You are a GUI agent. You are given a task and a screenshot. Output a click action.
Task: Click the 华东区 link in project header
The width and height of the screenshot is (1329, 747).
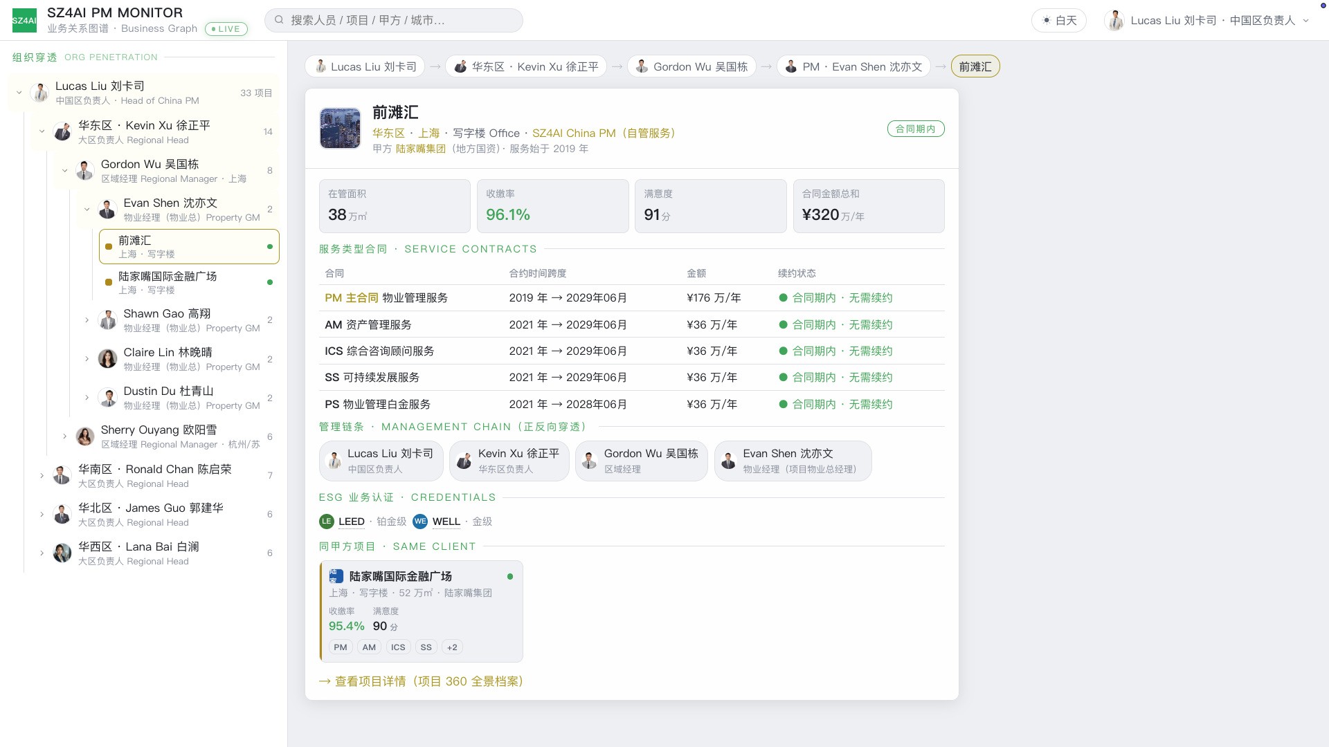tap(388, 133)
